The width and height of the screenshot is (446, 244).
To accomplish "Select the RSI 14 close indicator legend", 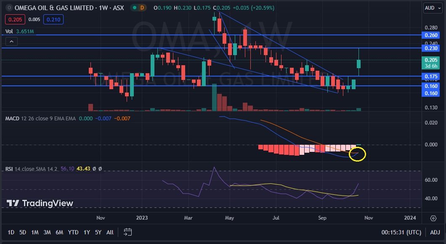I will 31,169.
